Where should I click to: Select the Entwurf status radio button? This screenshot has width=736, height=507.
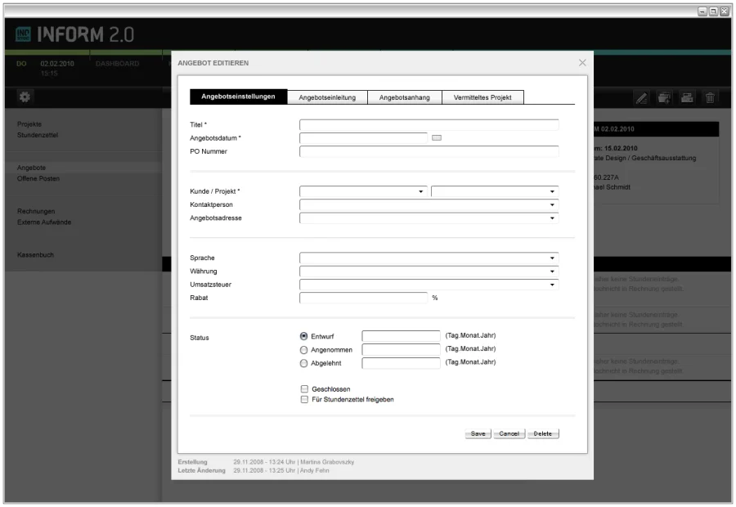pyautogui.click(x=304, y=335)
